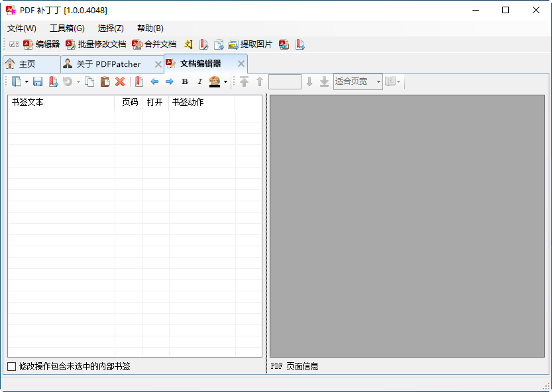Click the undo icon
The width and height of the screenshot is (552, 392).
68,81
